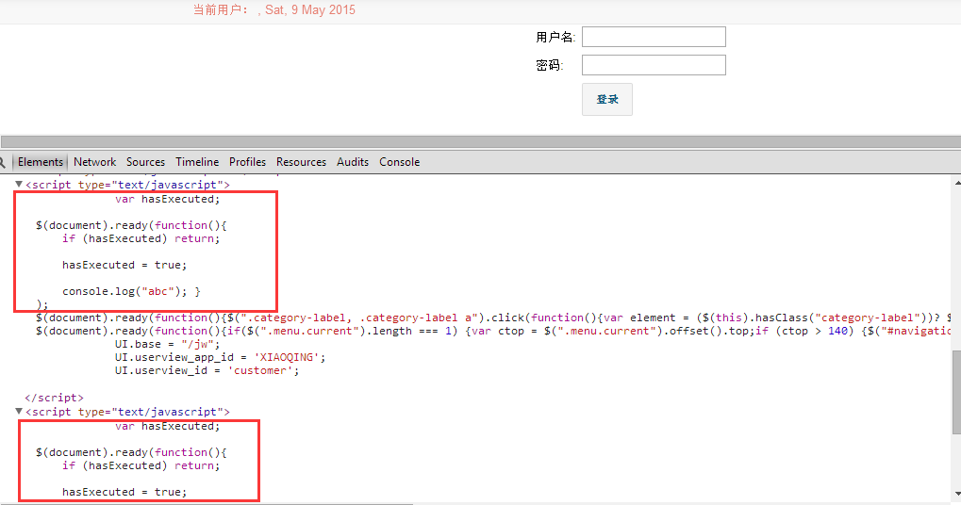The width and height of the screenshot is (961, 505).
Task: Open the Network tab
Action: (94, 162)
